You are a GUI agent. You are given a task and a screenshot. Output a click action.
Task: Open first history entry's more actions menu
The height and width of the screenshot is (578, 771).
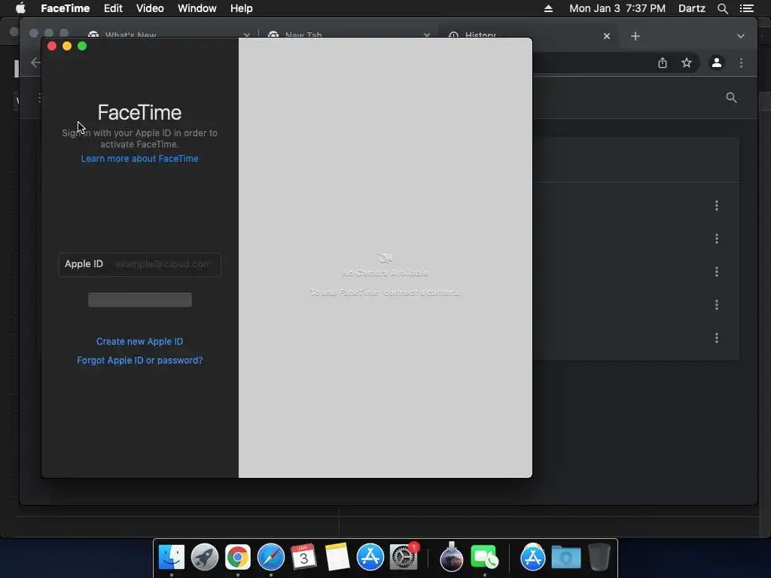pyautogui.click(x=717, y=205)
